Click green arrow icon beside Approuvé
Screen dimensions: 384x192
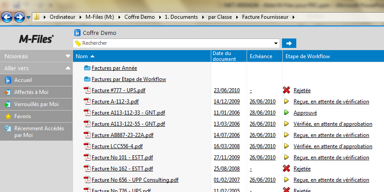click(286, 112)
